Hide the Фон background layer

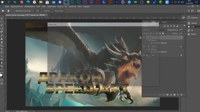tap(144, 55)
